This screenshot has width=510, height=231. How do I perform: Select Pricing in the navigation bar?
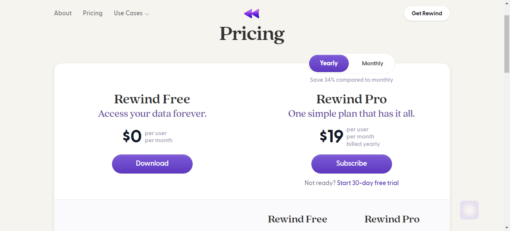coord(93,13)
